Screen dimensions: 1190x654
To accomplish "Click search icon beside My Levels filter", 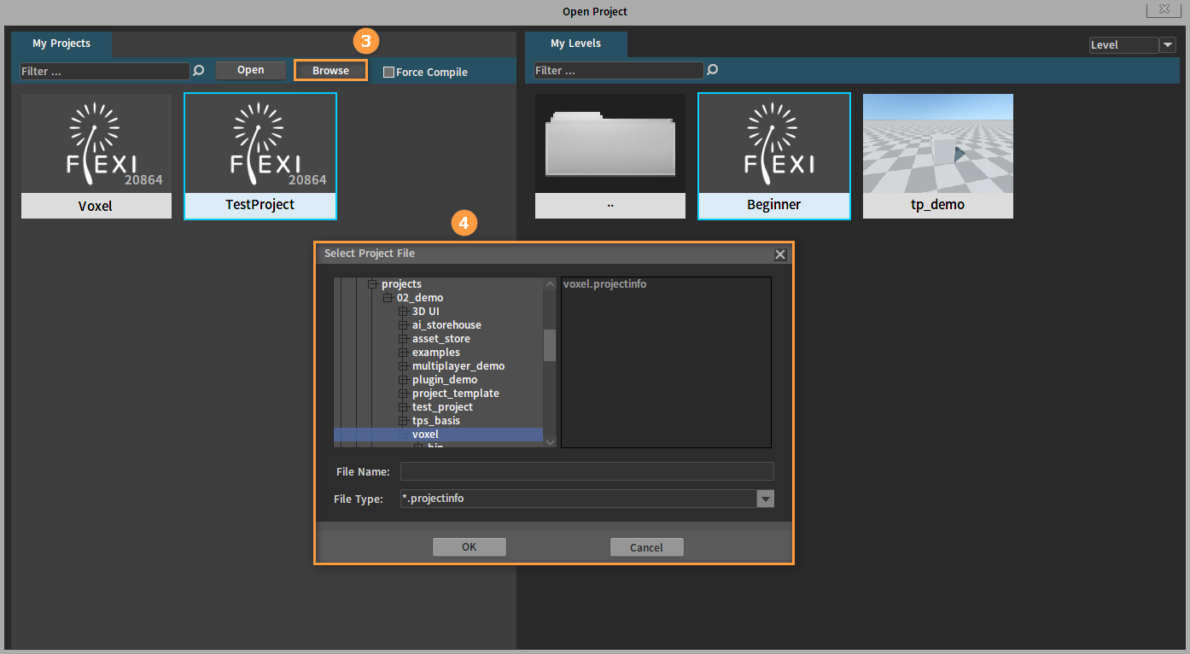I will pos(713,70).
